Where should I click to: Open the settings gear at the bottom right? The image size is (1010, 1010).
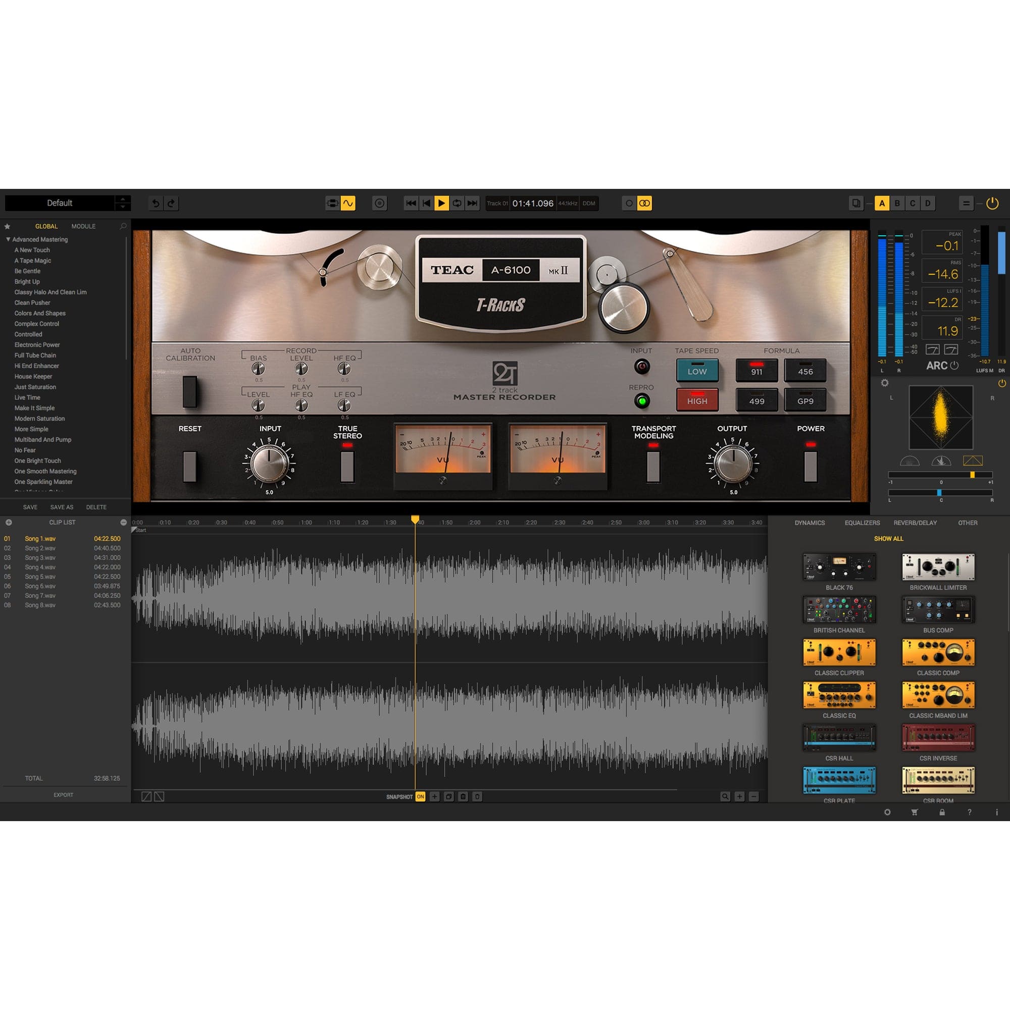(888, 813)
